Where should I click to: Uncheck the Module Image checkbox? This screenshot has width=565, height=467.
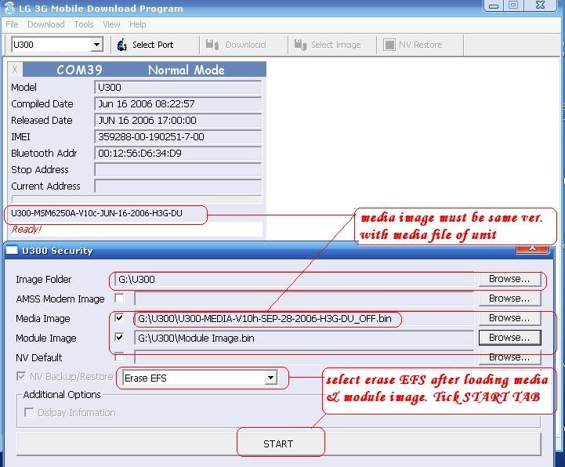119,338
